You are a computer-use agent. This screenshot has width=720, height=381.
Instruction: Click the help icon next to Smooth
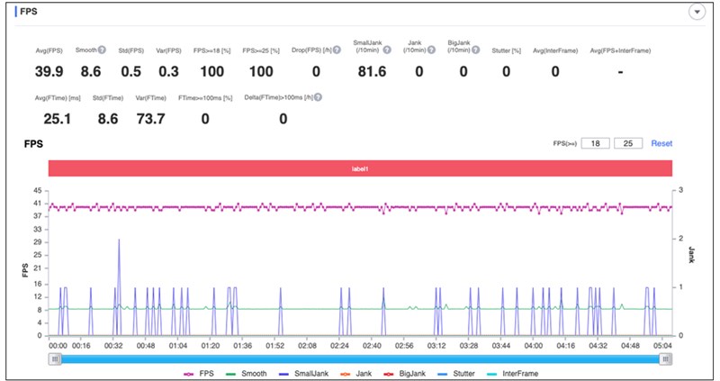101,50
